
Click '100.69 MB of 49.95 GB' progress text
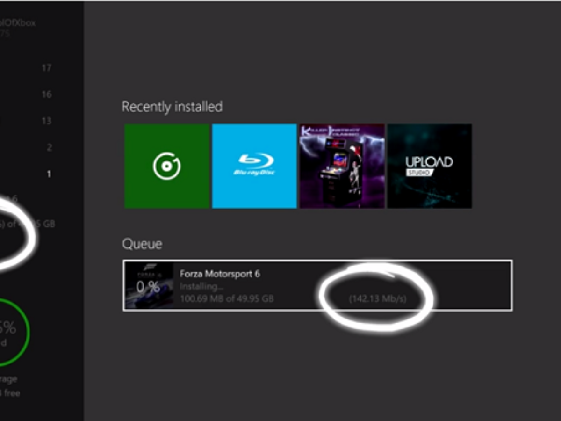coord(227,298)
